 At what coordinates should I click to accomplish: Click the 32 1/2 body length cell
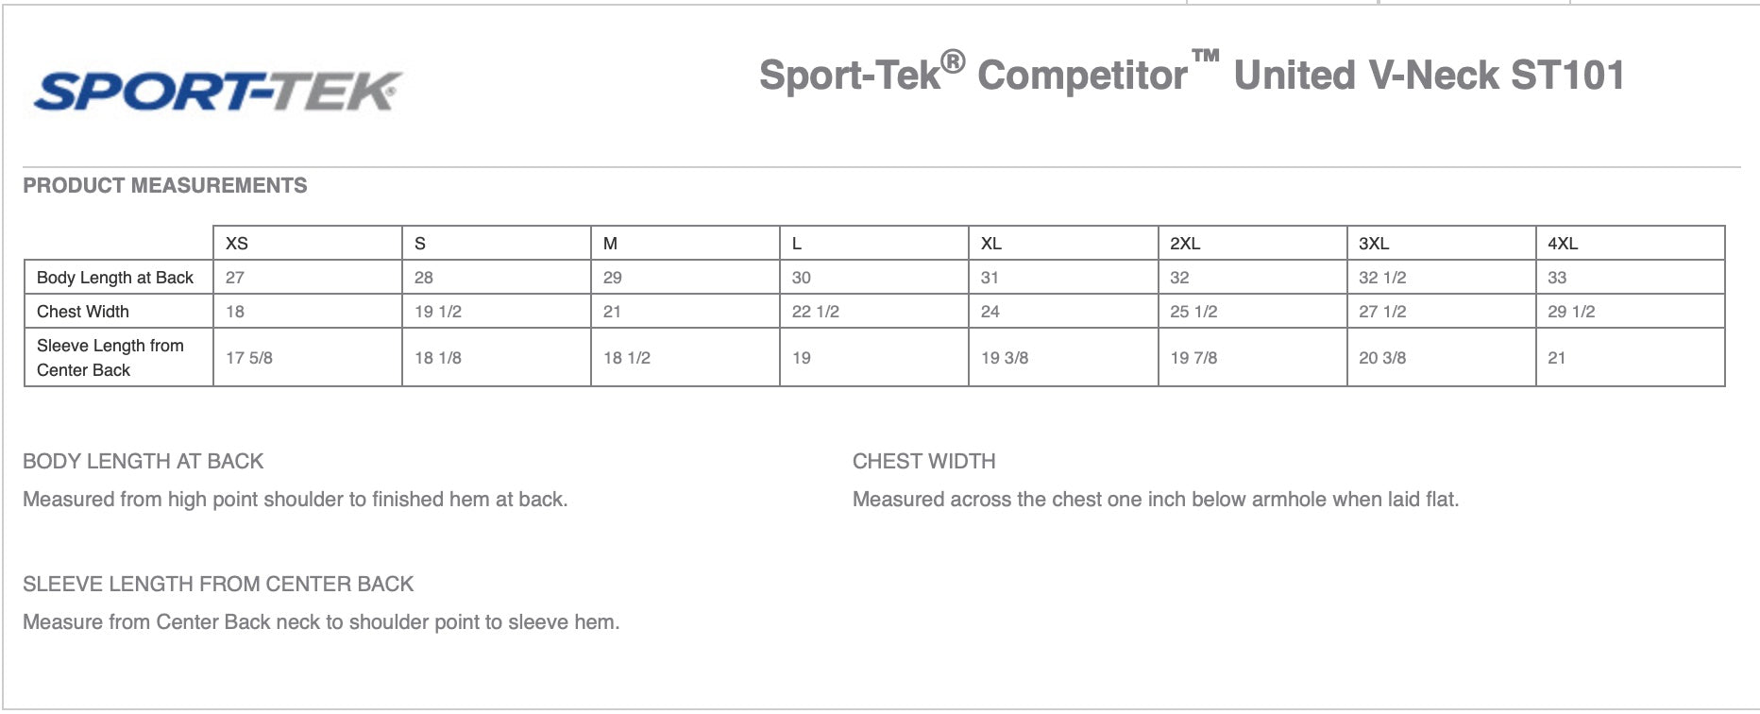pyautogui.click(x=1382, y=278)
